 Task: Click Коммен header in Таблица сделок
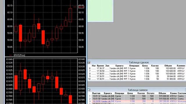181,66
